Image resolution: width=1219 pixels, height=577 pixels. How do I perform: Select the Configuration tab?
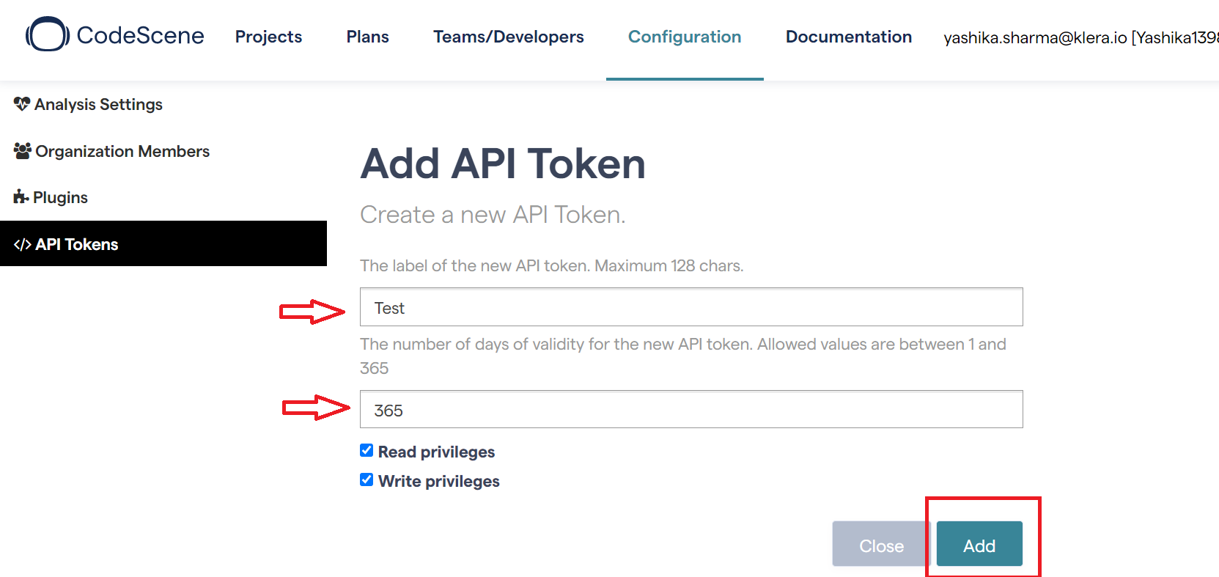point(684,37)
